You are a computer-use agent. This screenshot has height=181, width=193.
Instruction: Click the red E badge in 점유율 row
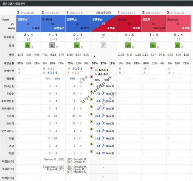[91, 77]
